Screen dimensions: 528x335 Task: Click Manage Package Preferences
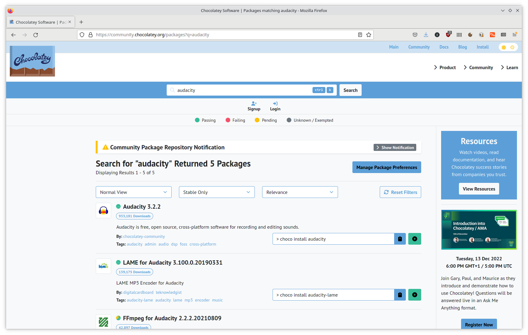click(387, 167)
